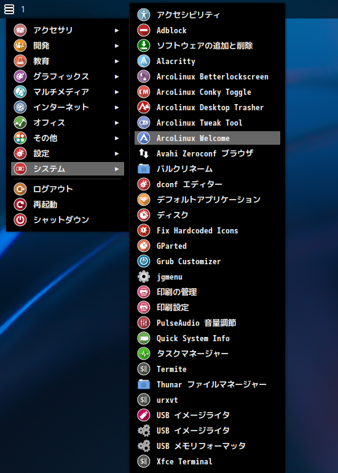Screen dimensions: 338x473
Task: Open 印刷の管理 entry
Action: click(x=207, y=292)
